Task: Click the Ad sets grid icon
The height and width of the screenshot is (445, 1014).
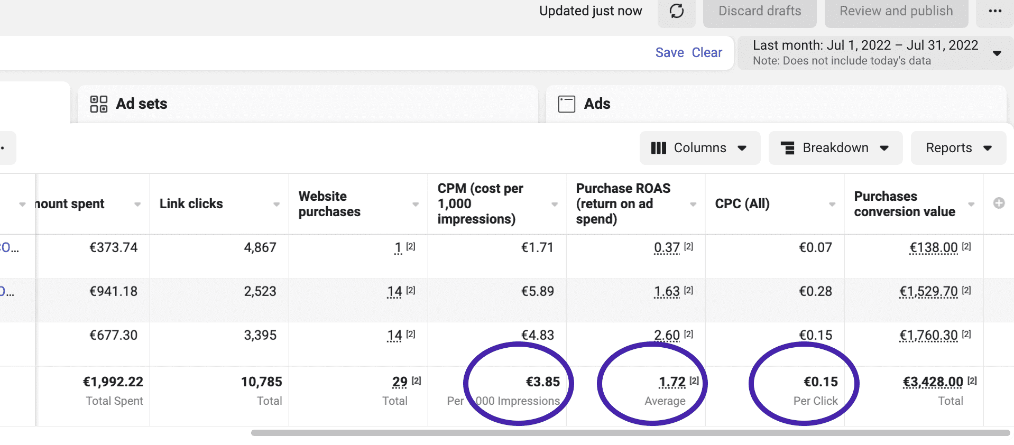Action: pos(99,104)
